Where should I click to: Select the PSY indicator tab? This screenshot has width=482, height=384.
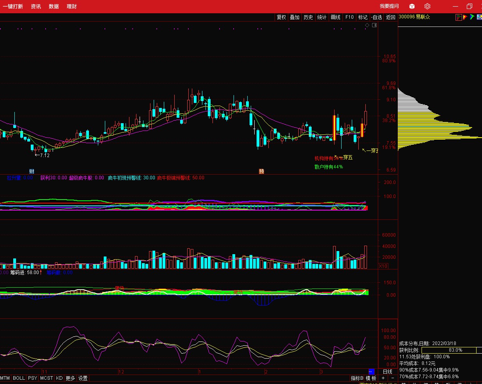pos(33,378)
